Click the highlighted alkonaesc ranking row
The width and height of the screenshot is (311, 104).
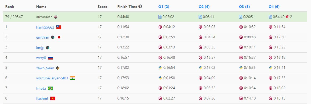pyautogui.click(x=156, y=17)
